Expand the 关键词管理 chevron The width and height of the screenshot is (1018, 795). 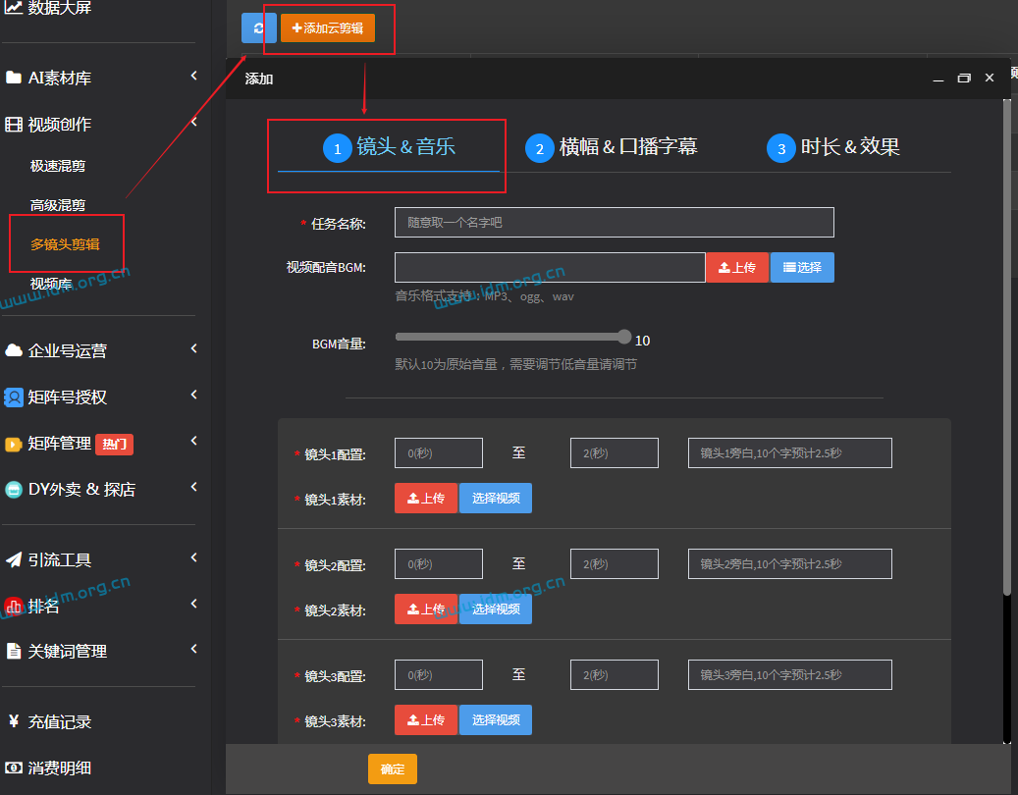point(194,649)
